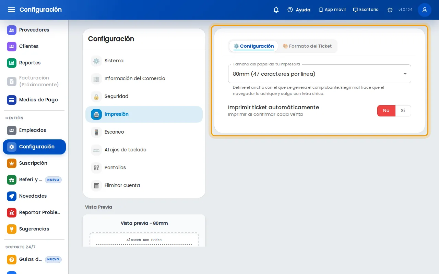Click the Medios de Pago card icon
The image size is (439, 274).
pyautogui.click(x=12, y=100)
